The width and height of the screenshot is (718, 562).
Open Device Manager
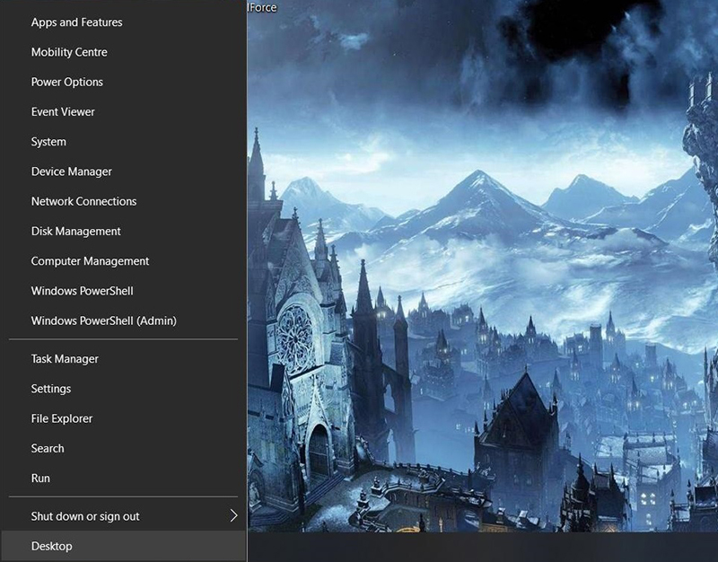point(71,171)
